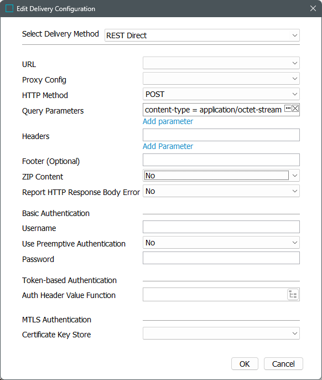Click the Footer (Optional) text field
Screen dimensions: 322x380
pos(221,160)
